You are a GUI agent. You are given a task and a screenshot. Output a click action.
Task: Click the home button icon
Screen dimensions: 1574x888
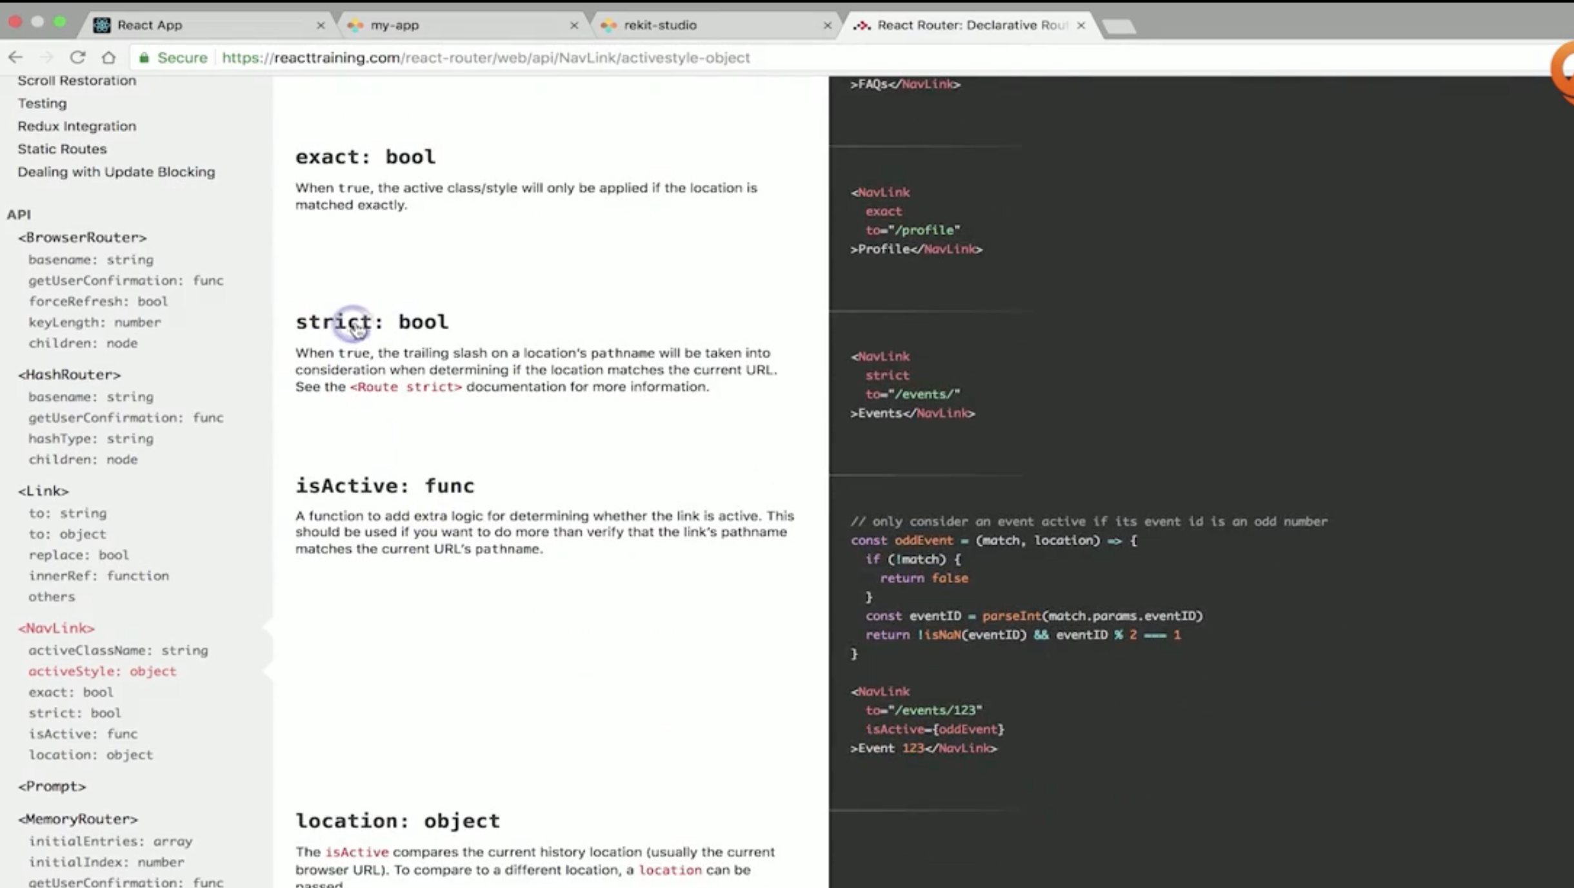(108, 57)
